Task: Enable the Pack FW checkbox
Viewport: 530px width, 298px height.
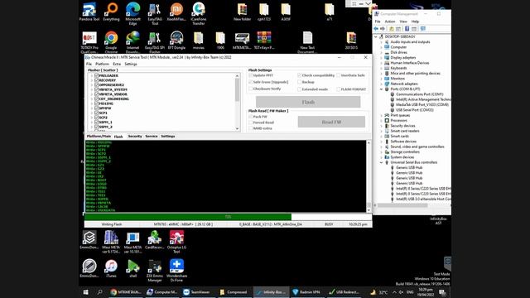Action: [x=250, y=117]
